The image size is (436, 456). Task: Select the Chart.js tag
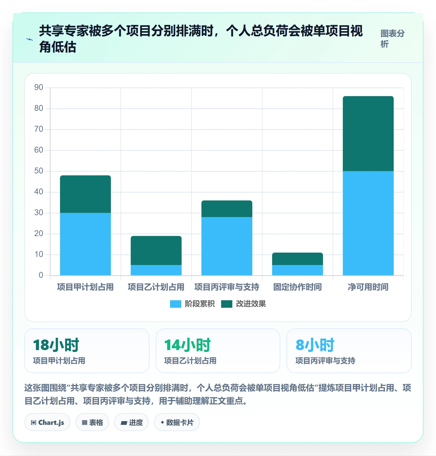pos(47,422)
